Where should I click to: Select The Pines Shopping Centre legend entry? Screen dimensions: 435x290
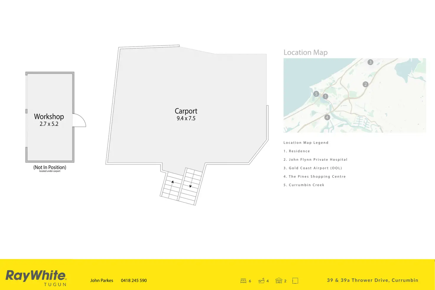click(314, 176)
